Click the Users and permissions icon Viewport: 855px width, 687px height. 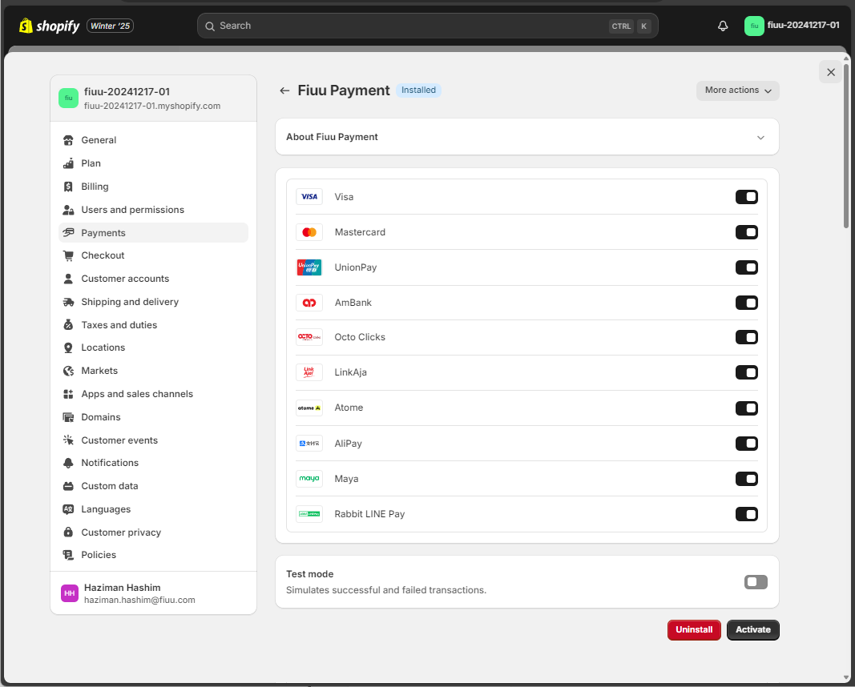coord(68,210)
